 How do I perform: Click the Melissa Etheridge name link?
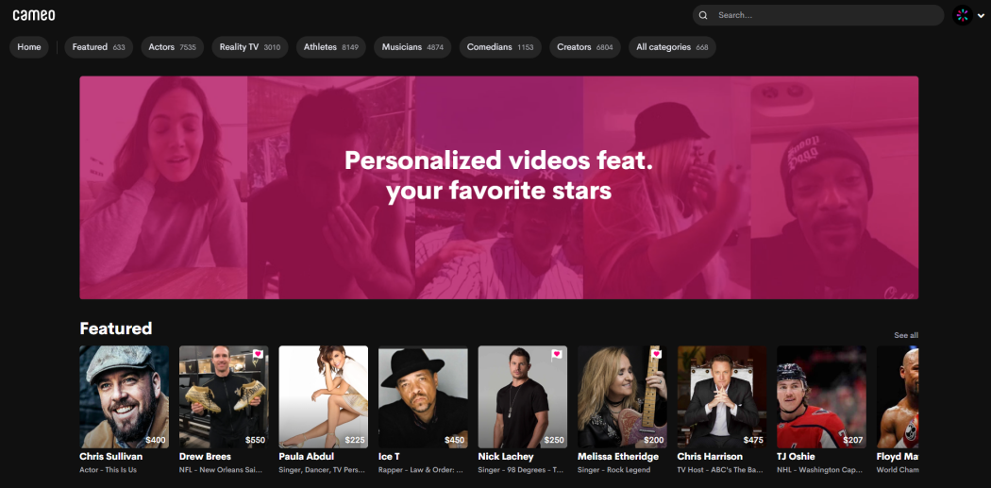(x=618, y=457)
